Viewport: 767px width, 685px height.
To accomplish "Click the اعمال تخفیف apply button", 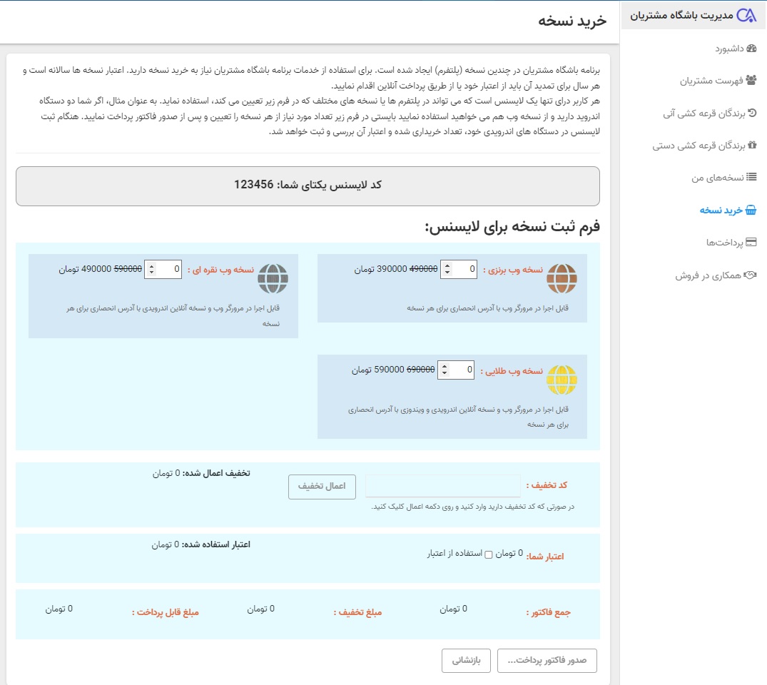I will coord(322,486).
